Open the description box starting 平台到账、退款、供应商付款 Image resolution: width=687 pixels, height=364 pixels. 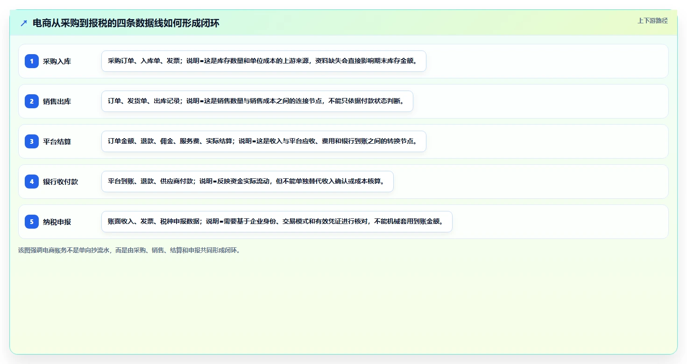click(248, 182)
